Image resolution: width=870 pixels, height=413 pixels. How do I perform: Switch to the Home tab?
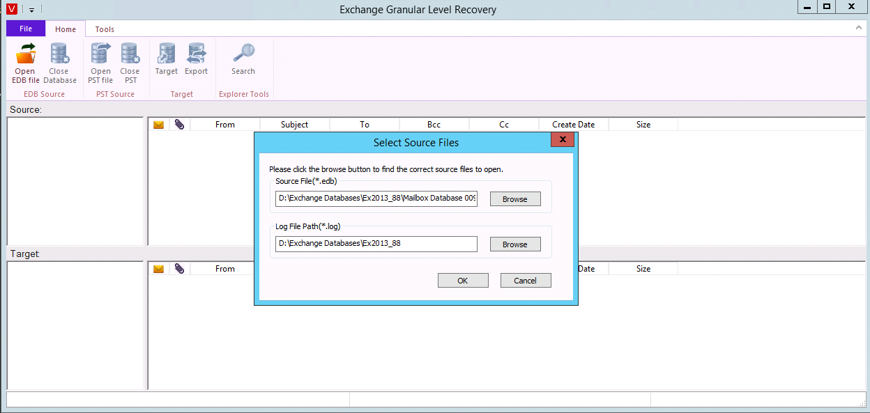point(66,29)
